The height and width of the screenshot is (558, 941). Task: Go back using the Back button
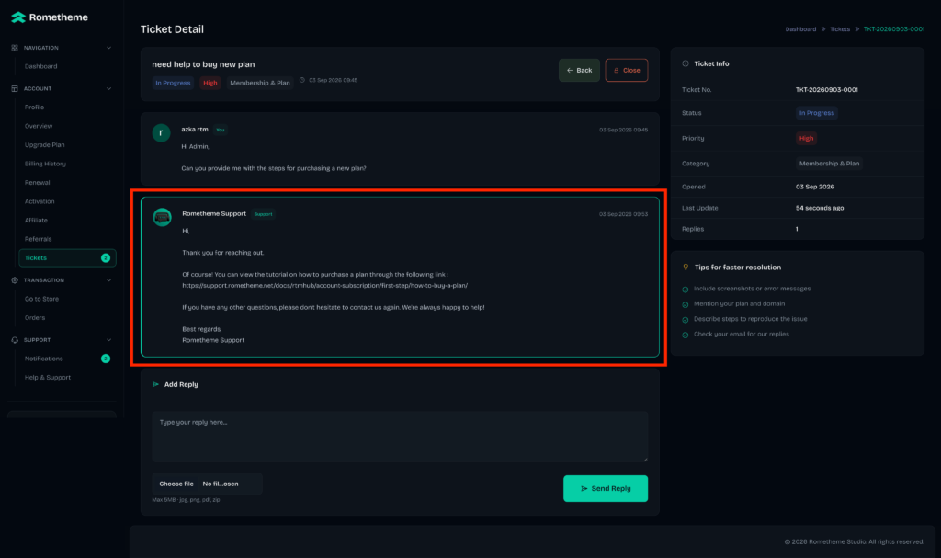pyautogui.click(x=579, y=70)
